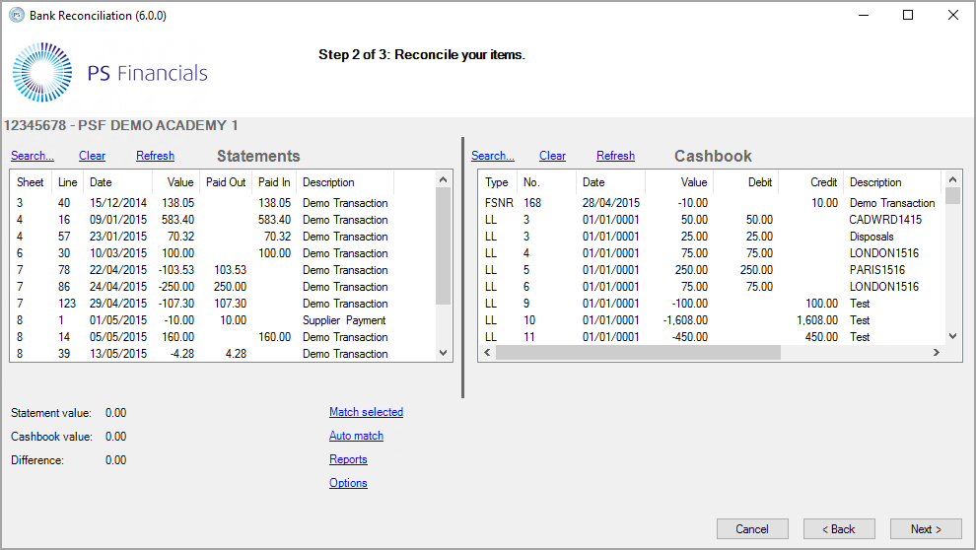Sort Statements by the Paid Out column
This screenshot has width=976, height=550.
coord(226,182)
